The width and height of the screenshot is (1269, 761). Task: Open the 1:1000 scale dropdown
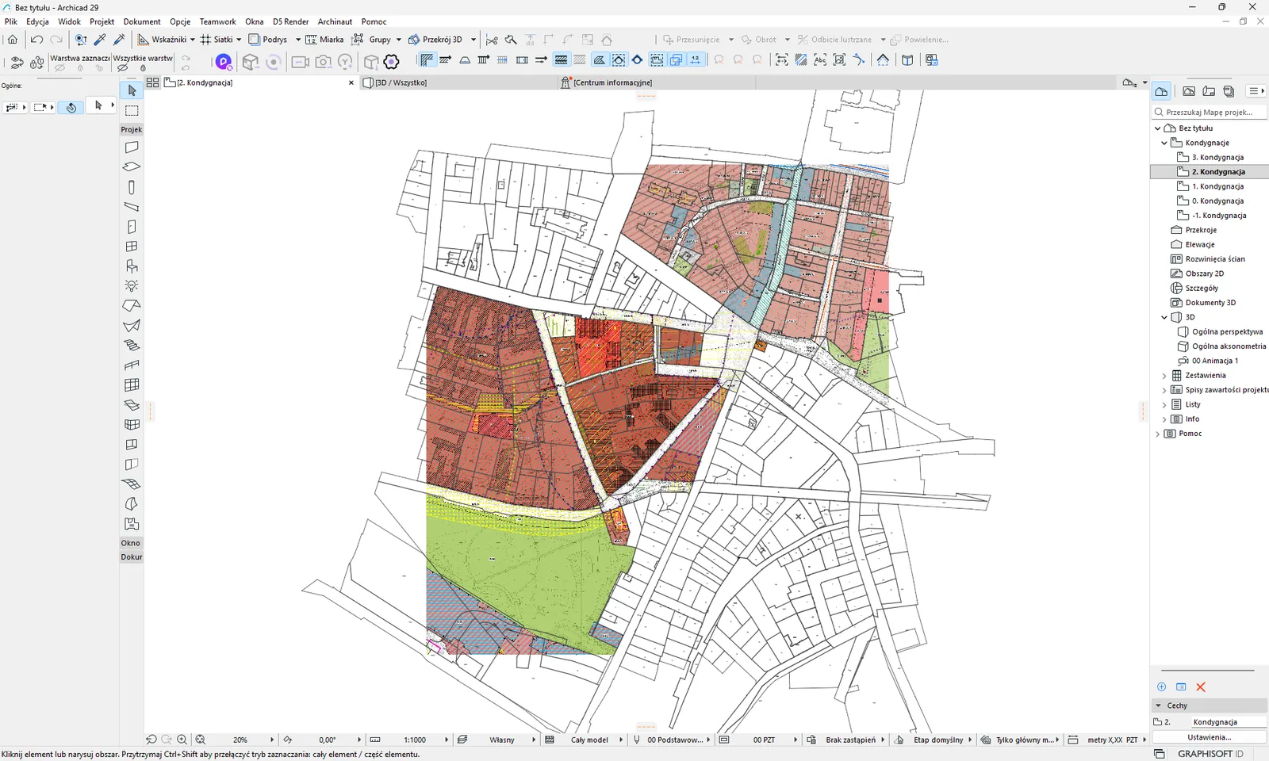tap(447, 740)
